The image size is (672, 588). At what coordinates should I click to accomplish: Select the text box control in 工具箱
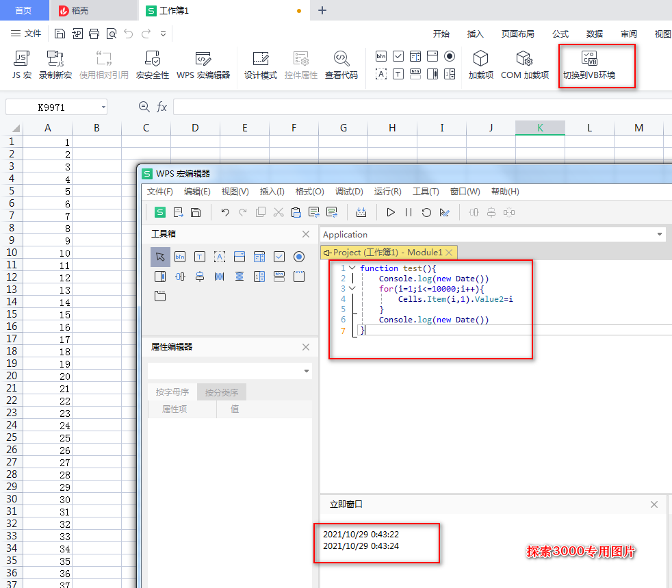[200, 257]
